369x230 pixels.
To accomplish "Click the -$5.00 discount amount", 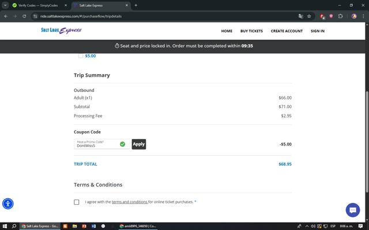I will pyautogui.click(x=285, y=144).
